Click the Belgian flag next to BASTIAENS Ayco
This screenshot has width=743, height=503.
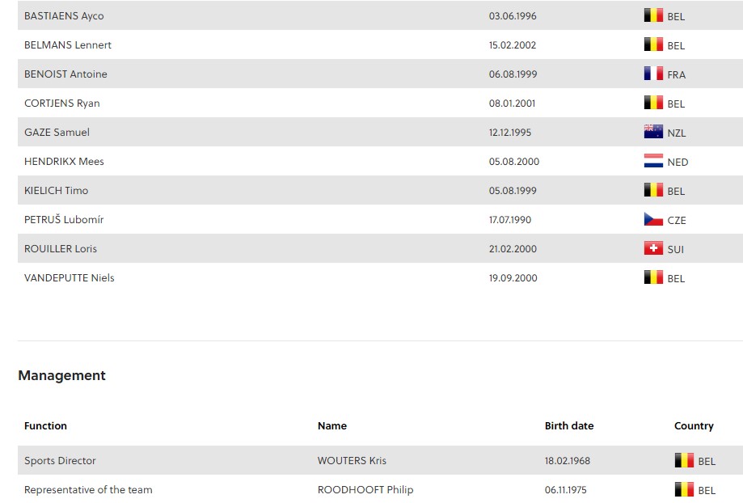click(653, 15)
